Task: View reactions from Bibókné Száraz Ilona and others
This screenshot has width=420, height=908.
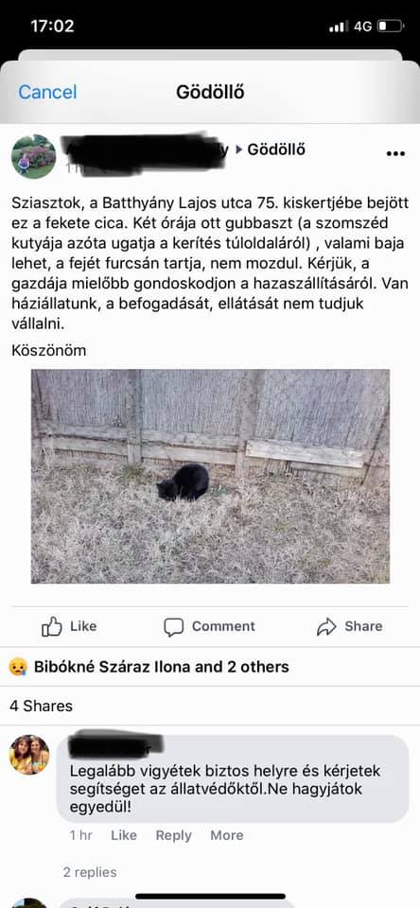Action: [x=161, y=667]
